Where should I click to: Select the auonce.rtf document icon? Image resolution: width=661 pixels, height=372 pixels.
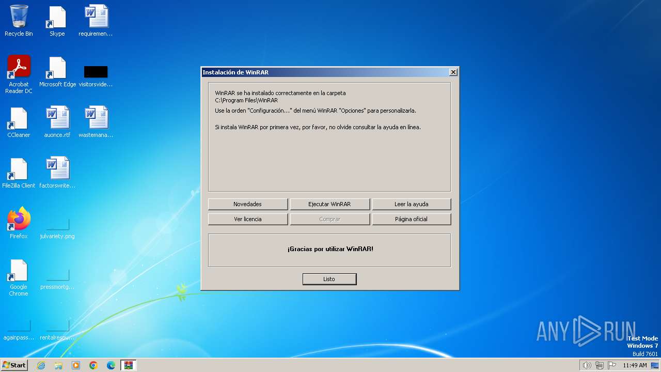57,122
